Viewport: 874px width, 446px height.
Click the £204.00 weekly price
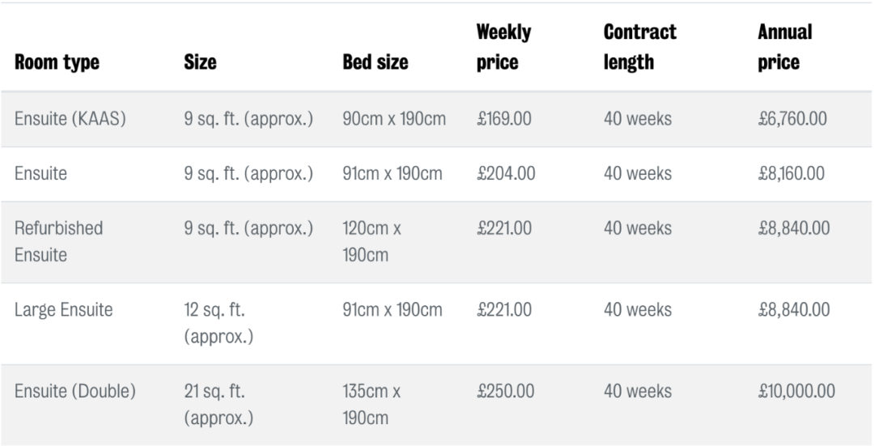[x=506, y=173]
